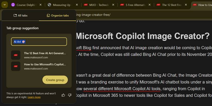
Task: Close the Measuring Up tab
Action: tap(78, 5)
